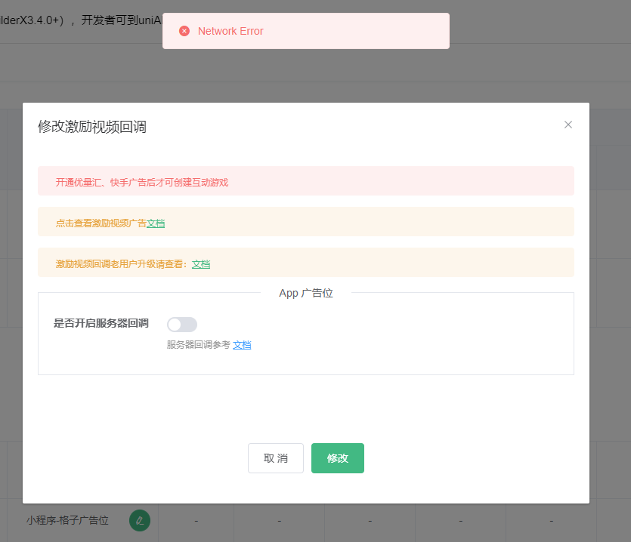Click the 取消 button

click(276, 458)
